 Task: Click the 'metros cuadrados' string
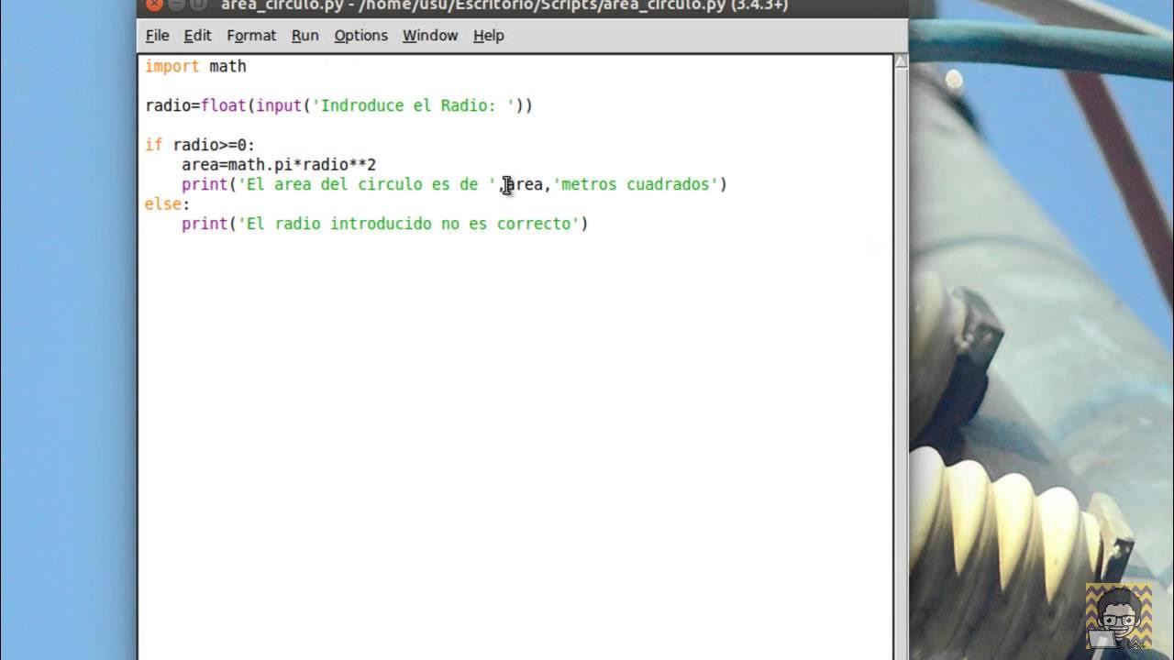[x=636, y=184]
